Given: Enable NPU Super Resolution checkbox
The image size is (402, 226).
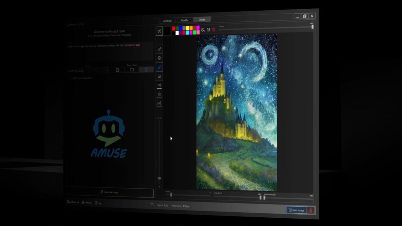Looking at the screenshot, I should [71, 78].
